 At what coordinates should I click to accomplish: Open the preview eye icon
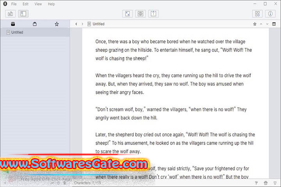140,14
